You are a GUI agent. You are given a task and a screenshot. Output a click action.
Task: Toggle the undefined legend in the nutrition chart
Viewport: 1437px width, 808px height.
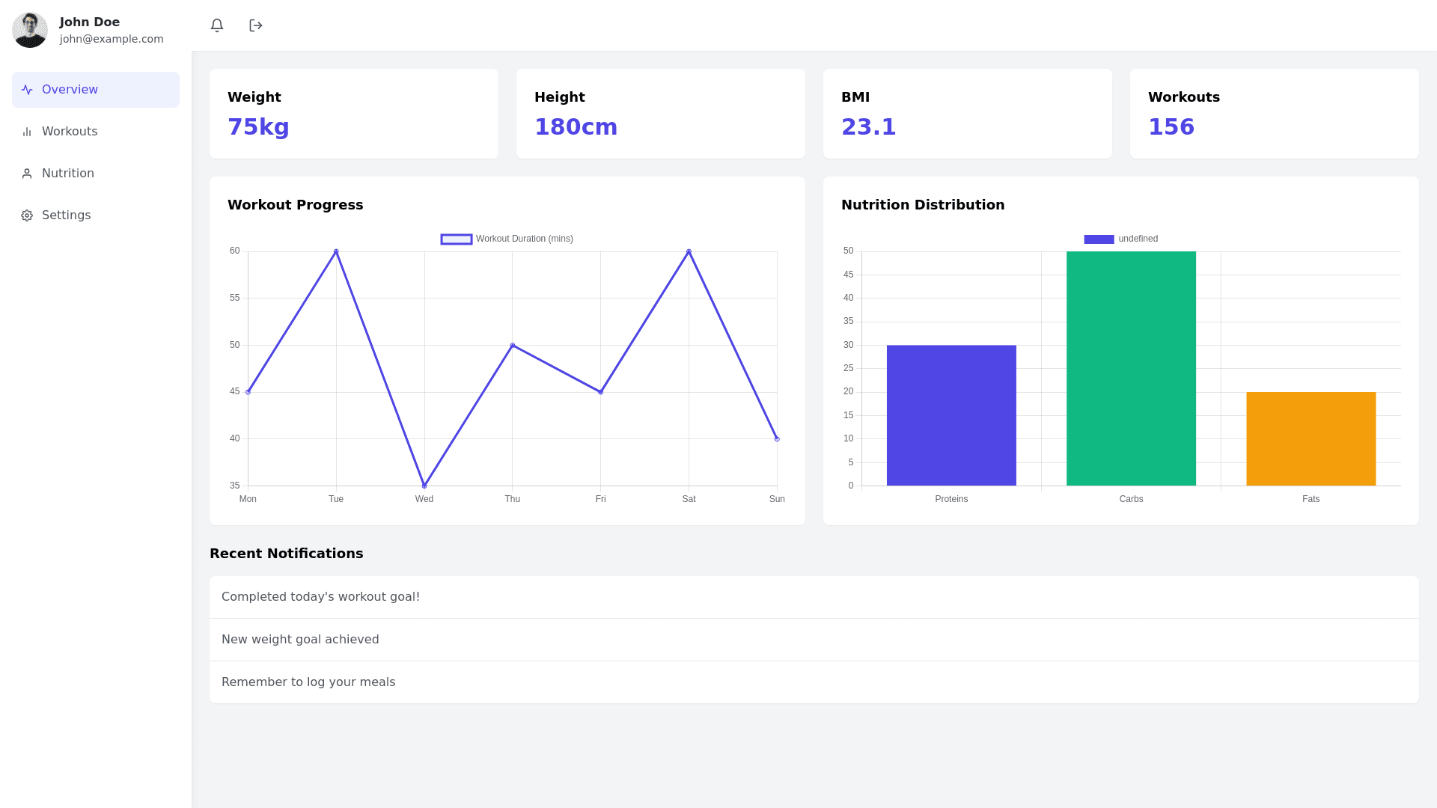1120,239
